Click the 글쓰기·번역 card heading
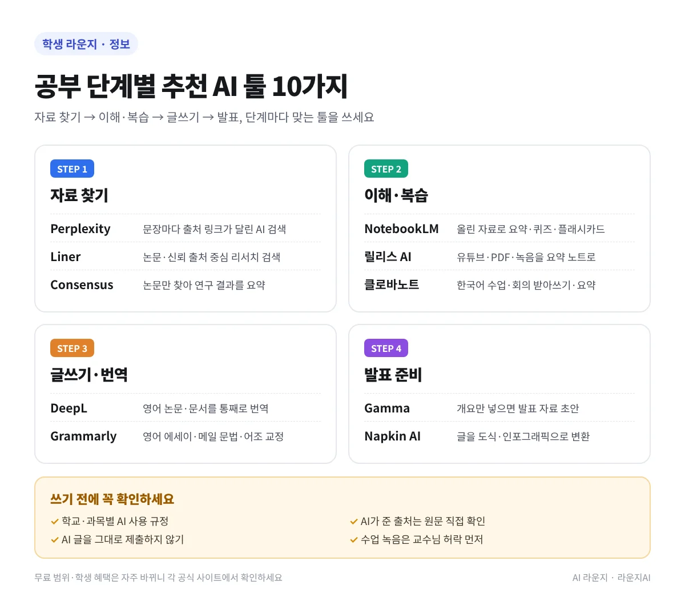 pos(89,375)
